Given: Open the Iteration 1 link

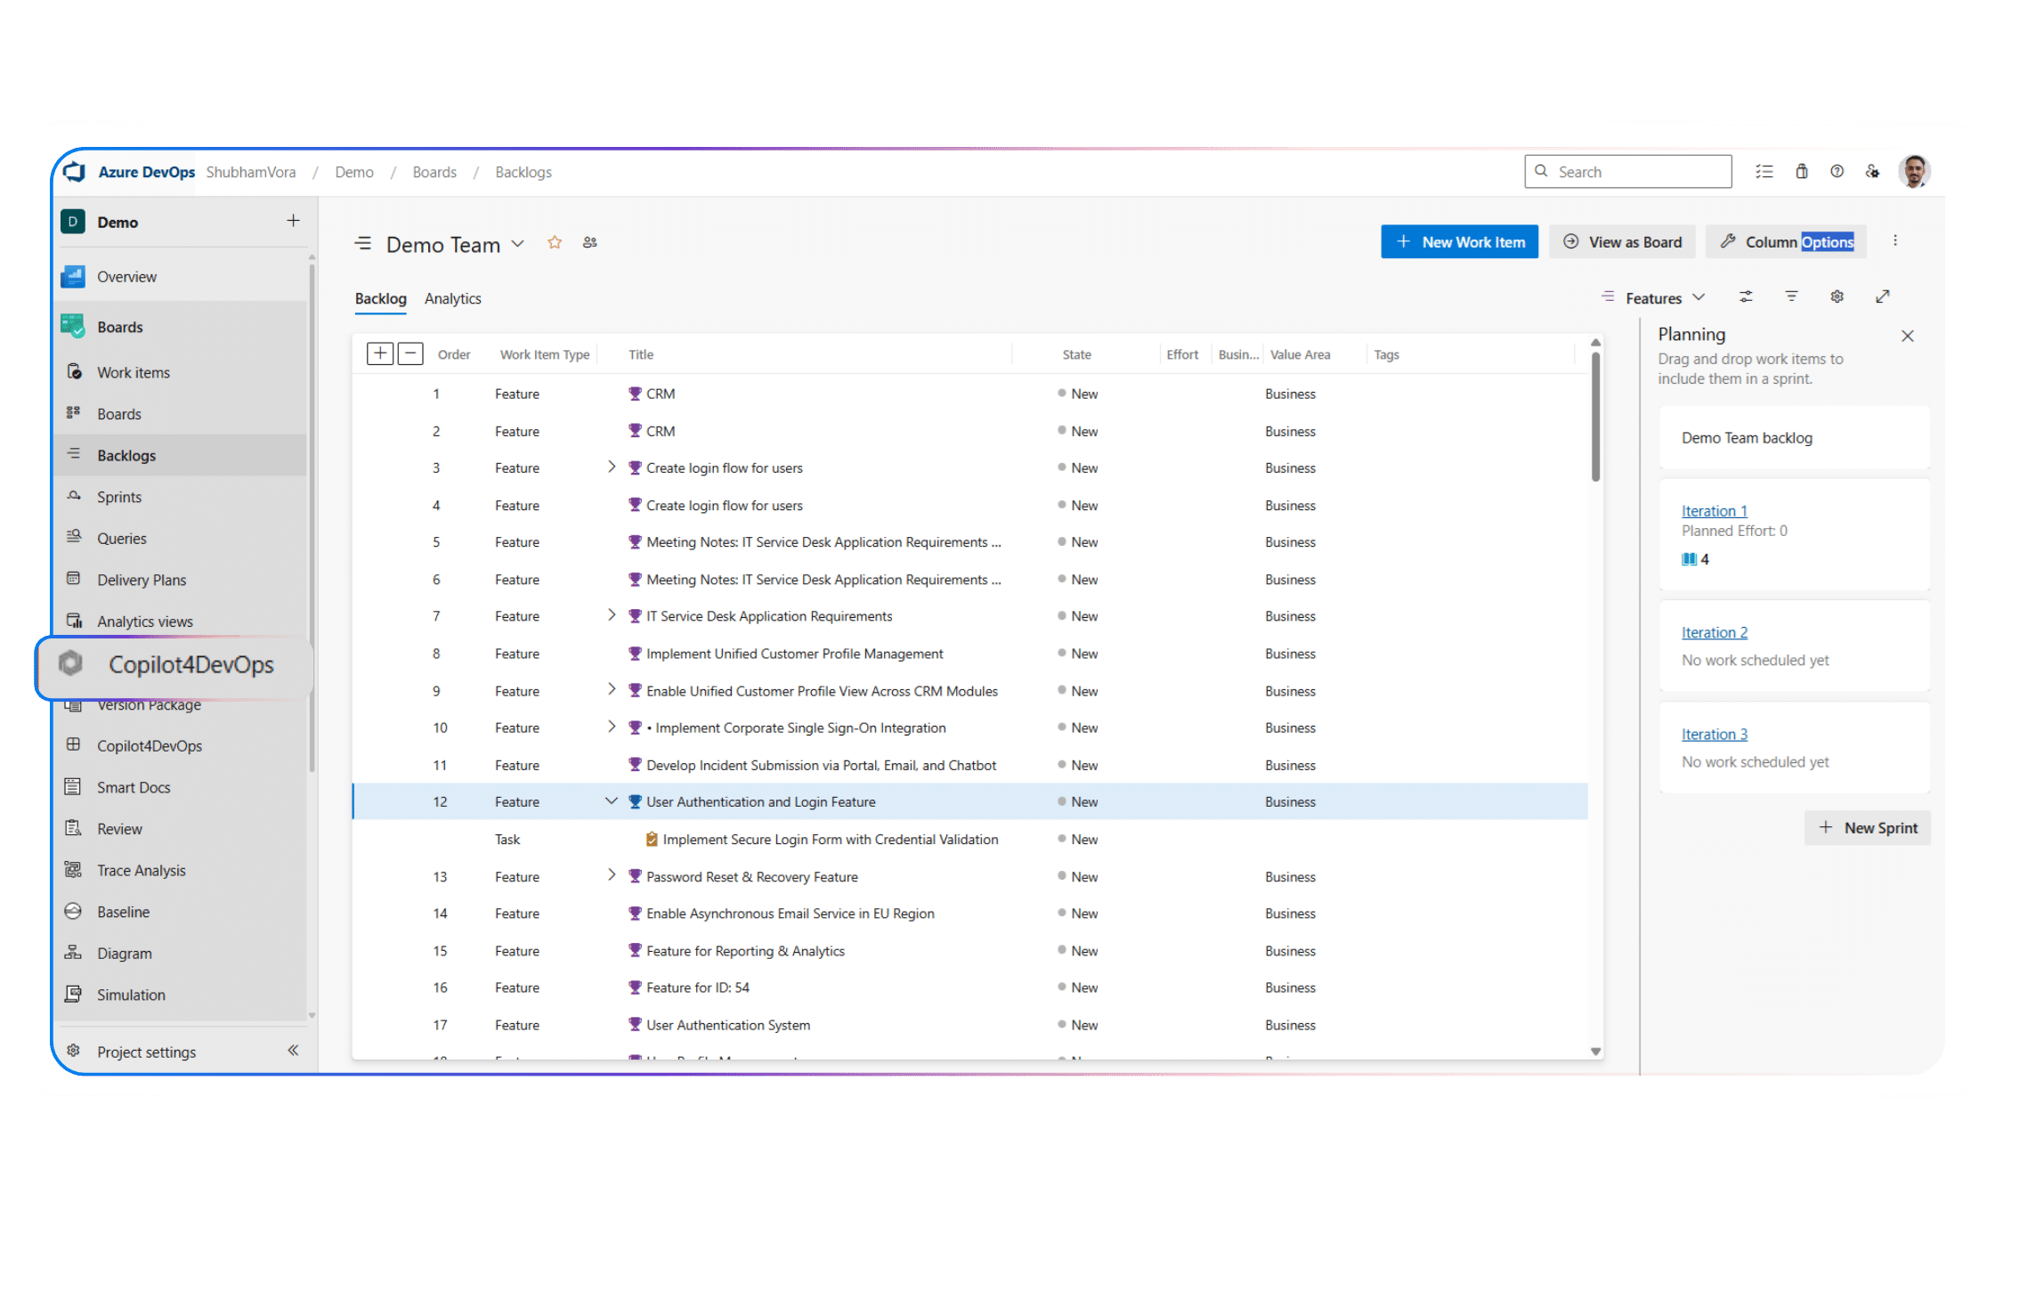Looking at the screenshot, I should coord(1714,511).
